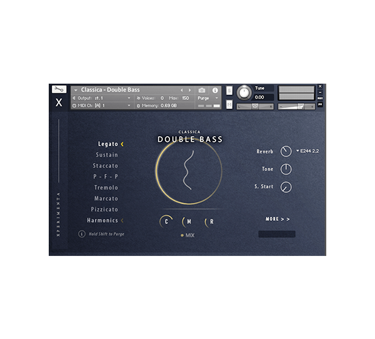Click the DOUBLE BASS title text

tap(190, 139)
